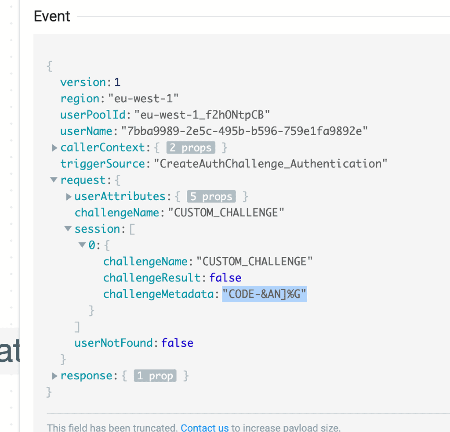Screen dimensions: 450x432
Task: Click the region key label
Action: tap(80, 98)
